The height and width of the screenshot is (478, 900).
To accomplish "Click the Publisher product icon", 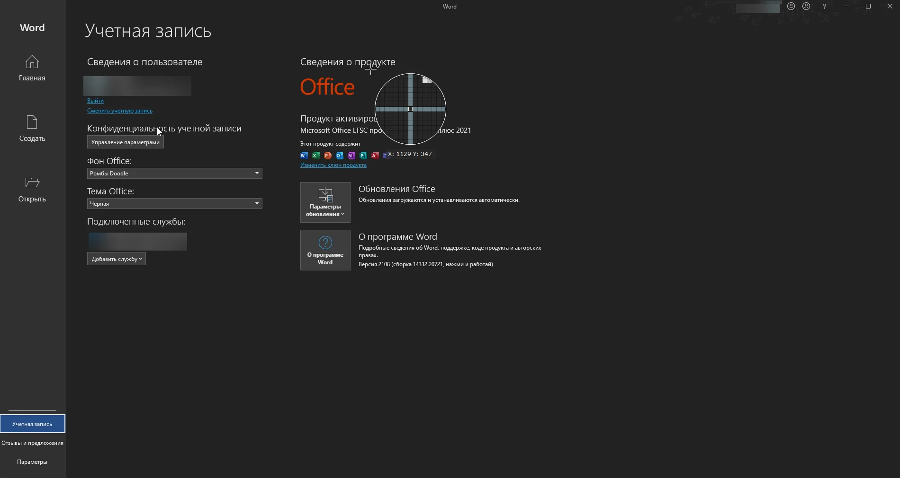I will tap(363, 155).
